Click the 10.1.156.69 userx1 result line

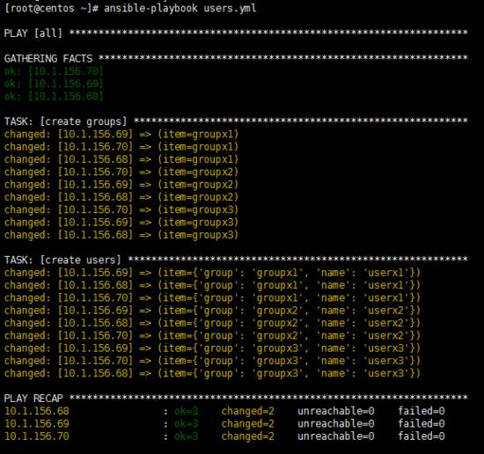click(x=212, y=273)
